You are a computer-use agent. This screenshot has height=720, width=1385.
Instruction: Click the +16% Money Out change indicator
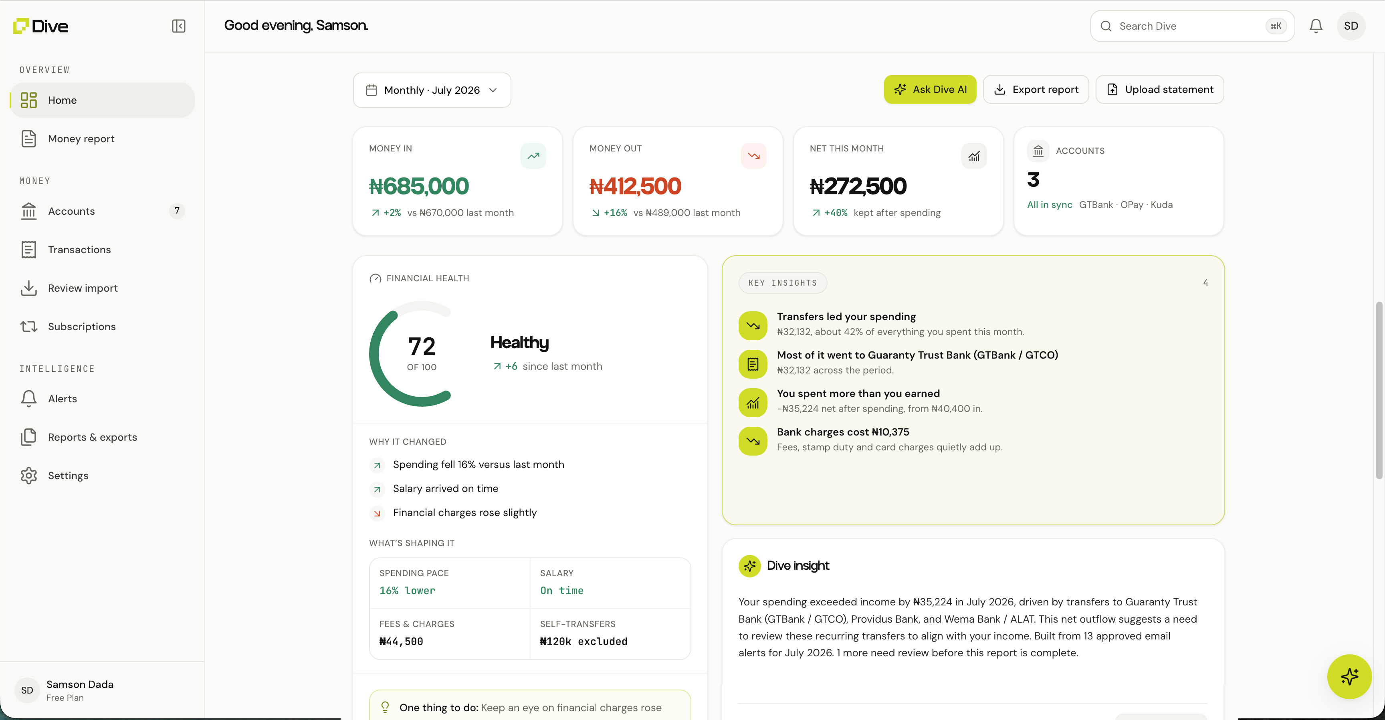pos(610,213)
